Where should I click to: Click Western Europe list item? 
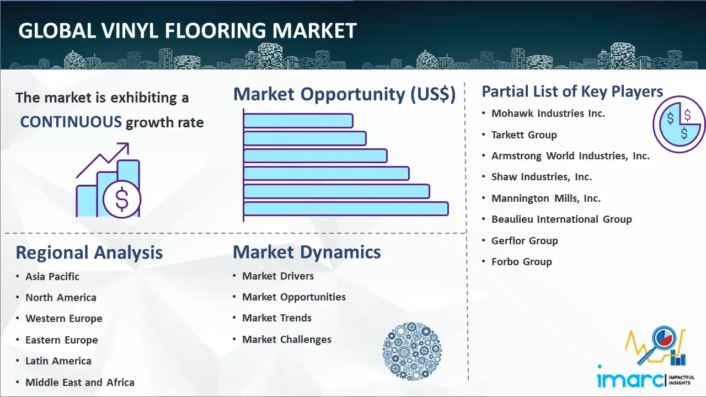tap(63, 319)
